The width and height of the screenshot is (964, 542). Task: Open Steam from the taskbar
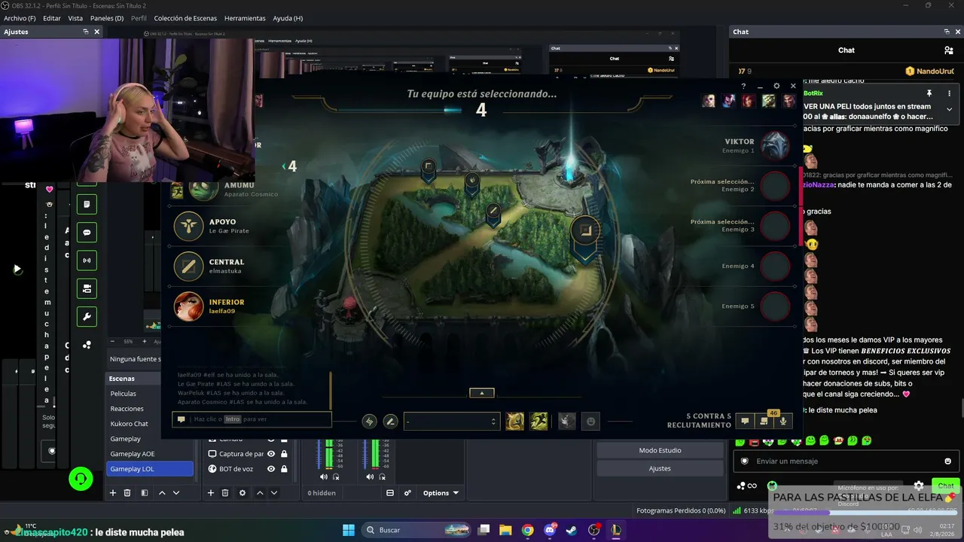(x=572, y=530)
